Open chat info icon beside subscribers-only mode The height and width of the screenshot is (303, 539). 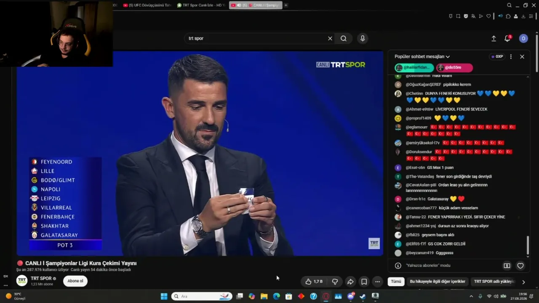click(398, 266)
